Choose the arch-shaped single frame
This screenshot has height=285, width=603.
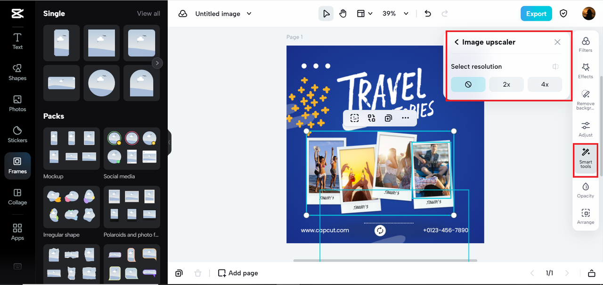(142, 83)
